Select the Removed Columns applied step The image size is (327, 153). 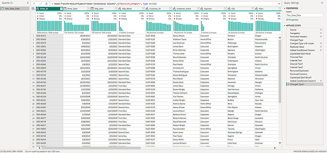(x=299, y=74)
